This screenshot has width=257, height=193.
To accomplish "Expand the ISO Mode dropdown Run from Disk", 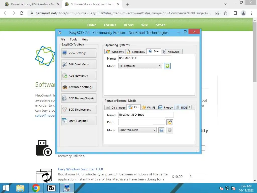I will point(137,130).
